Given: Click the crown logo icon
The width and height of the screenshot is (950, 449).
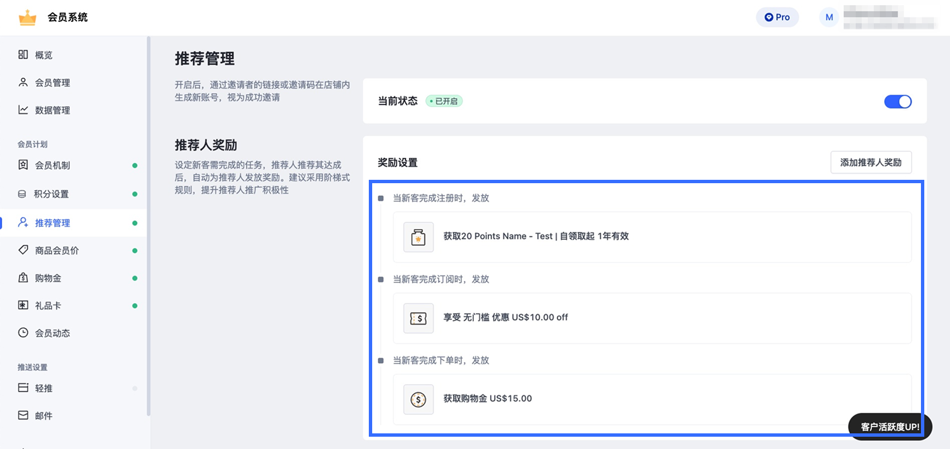Looking at the screenshot, I should (x=27, y=17).
